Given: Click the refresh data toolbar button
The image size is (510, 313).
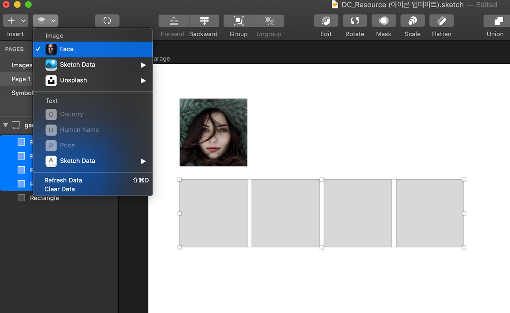Looking at the screenshot, I should point(107,21).
